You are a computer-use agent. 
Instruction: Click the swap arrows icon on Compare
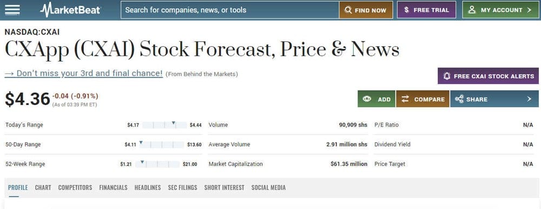click(405, 99)
